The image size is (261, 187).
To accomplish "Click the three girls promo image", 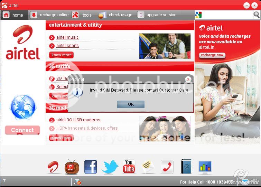I will pos(165,129).
